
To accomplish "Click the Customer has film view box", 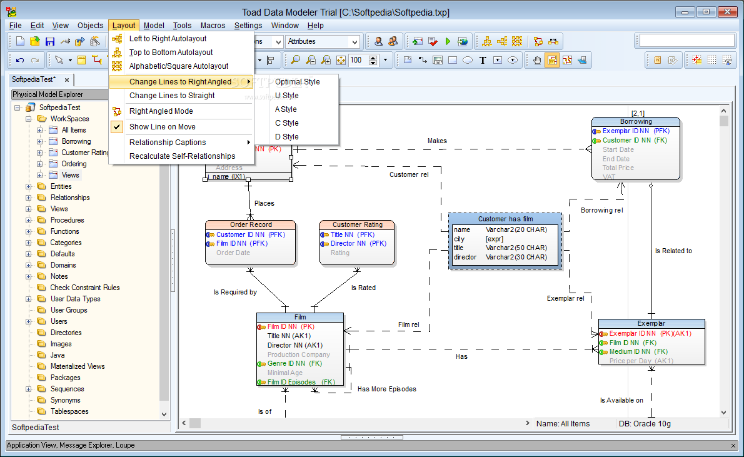I will tap(505, 241).
